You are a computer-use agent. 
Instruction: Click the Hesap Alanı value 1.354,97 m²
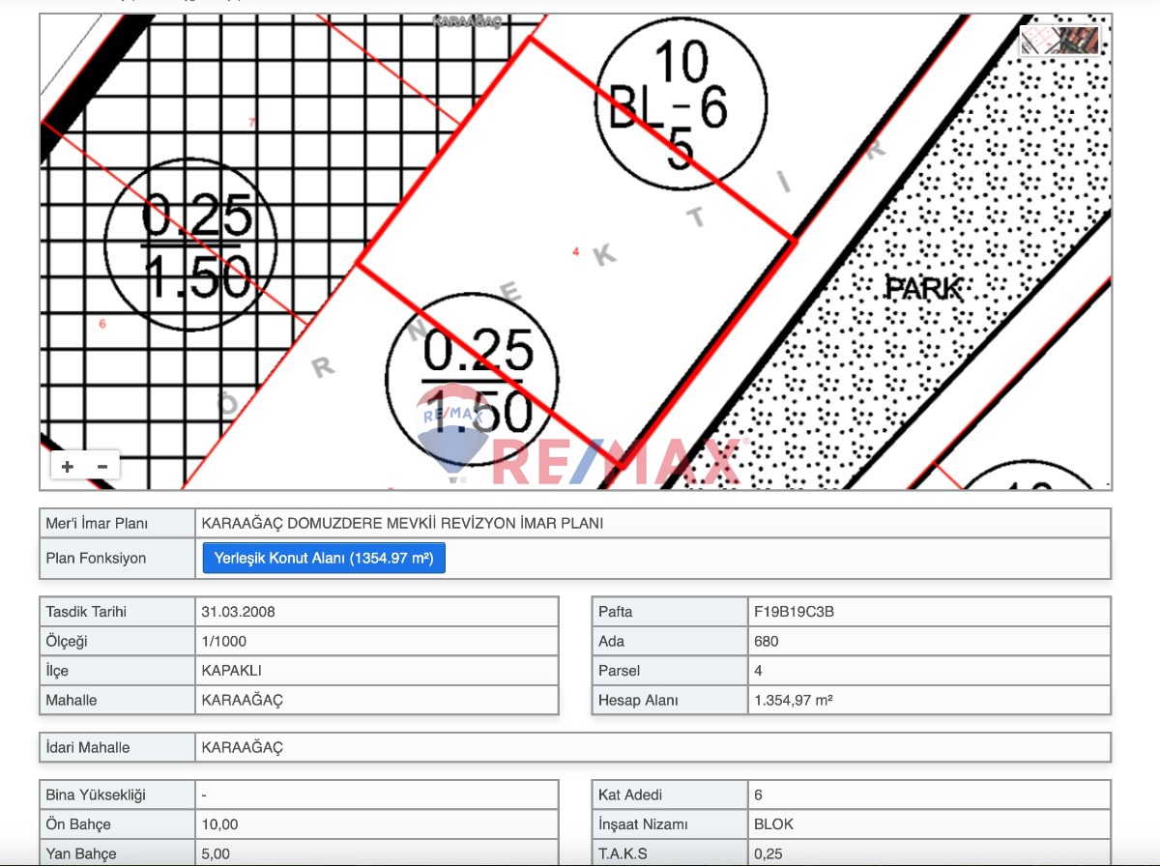click(x=793, y=700)
